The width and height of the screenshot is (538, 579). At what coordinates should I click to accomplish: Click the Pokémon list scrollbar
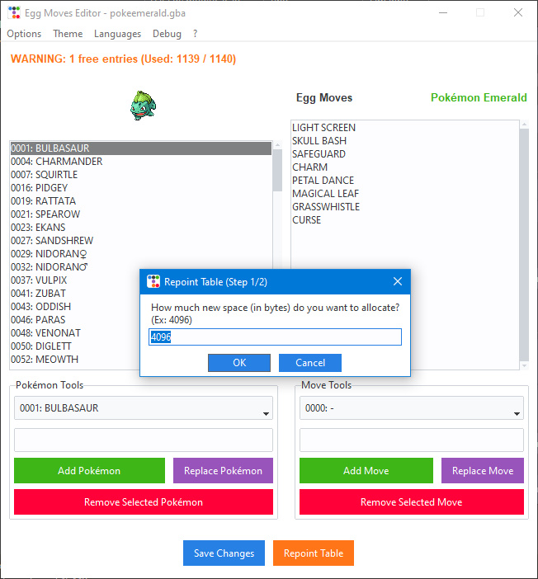[277, 247]
